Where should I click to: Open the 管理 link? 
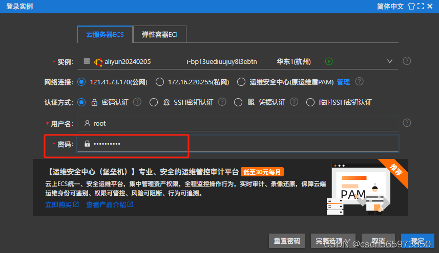343,82
